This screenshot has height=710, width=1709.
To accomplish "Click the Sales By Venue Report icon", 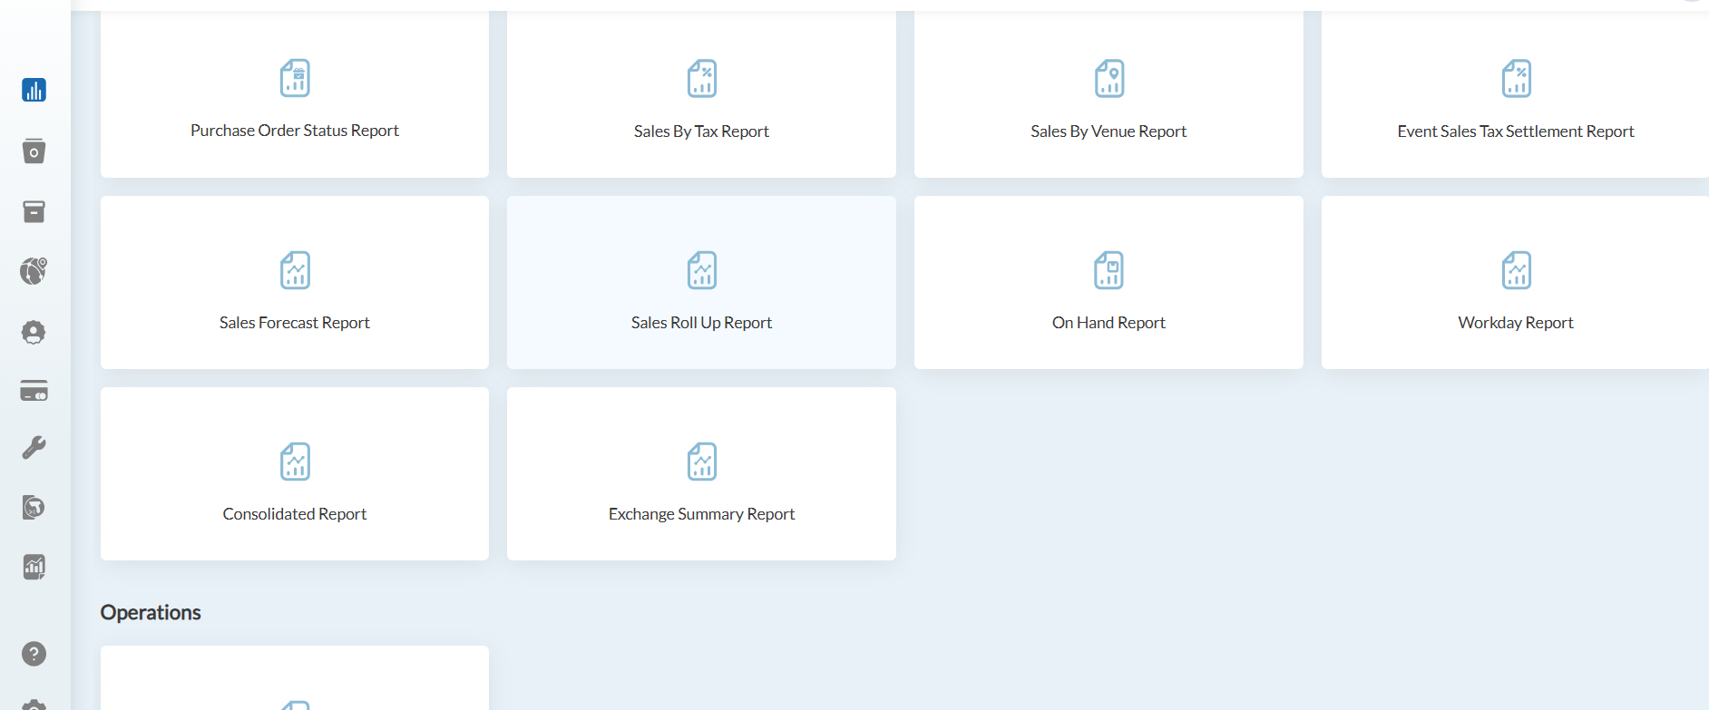I will 1109,78.
